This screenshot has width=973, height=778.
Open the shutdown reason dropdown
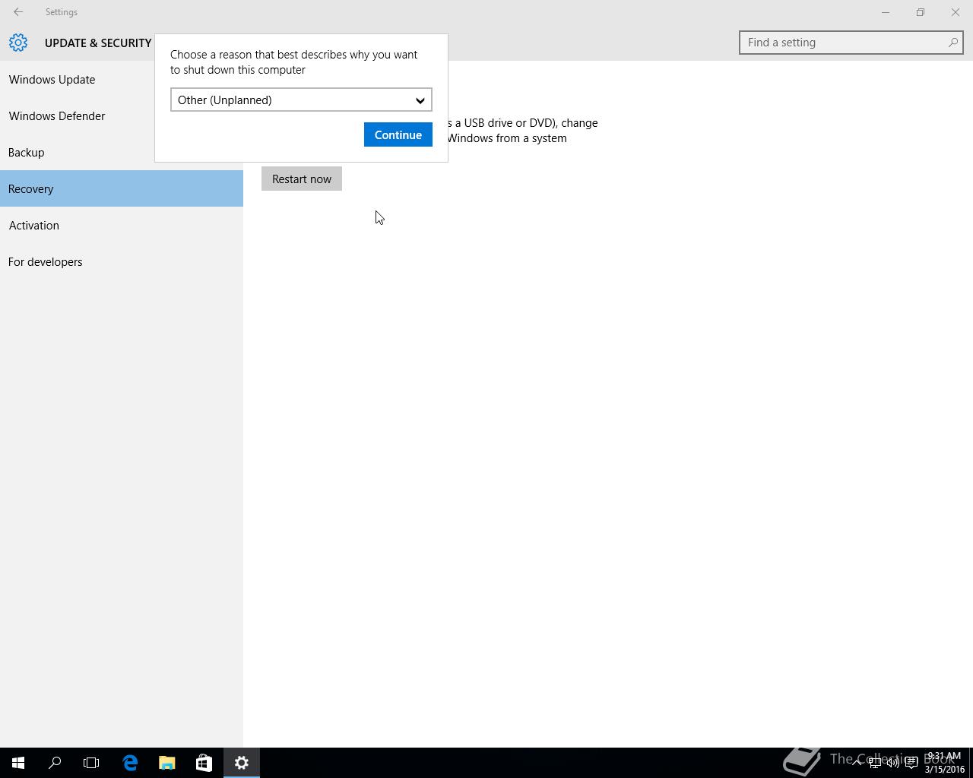pos(301,100)
